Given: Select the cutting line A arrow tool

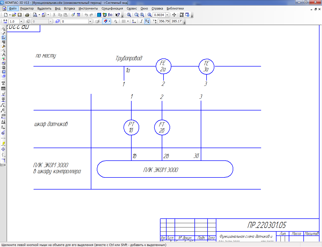Looking at the screenshot, I should (3, 122).
